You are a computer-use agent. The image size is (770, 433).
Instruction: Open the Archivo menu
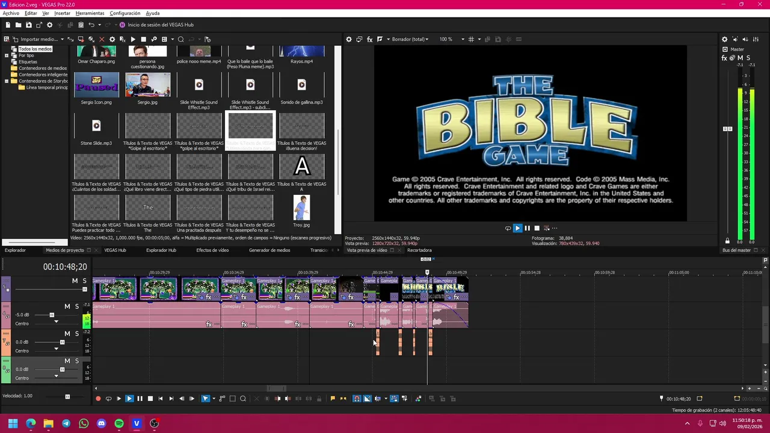click(11, 13)
